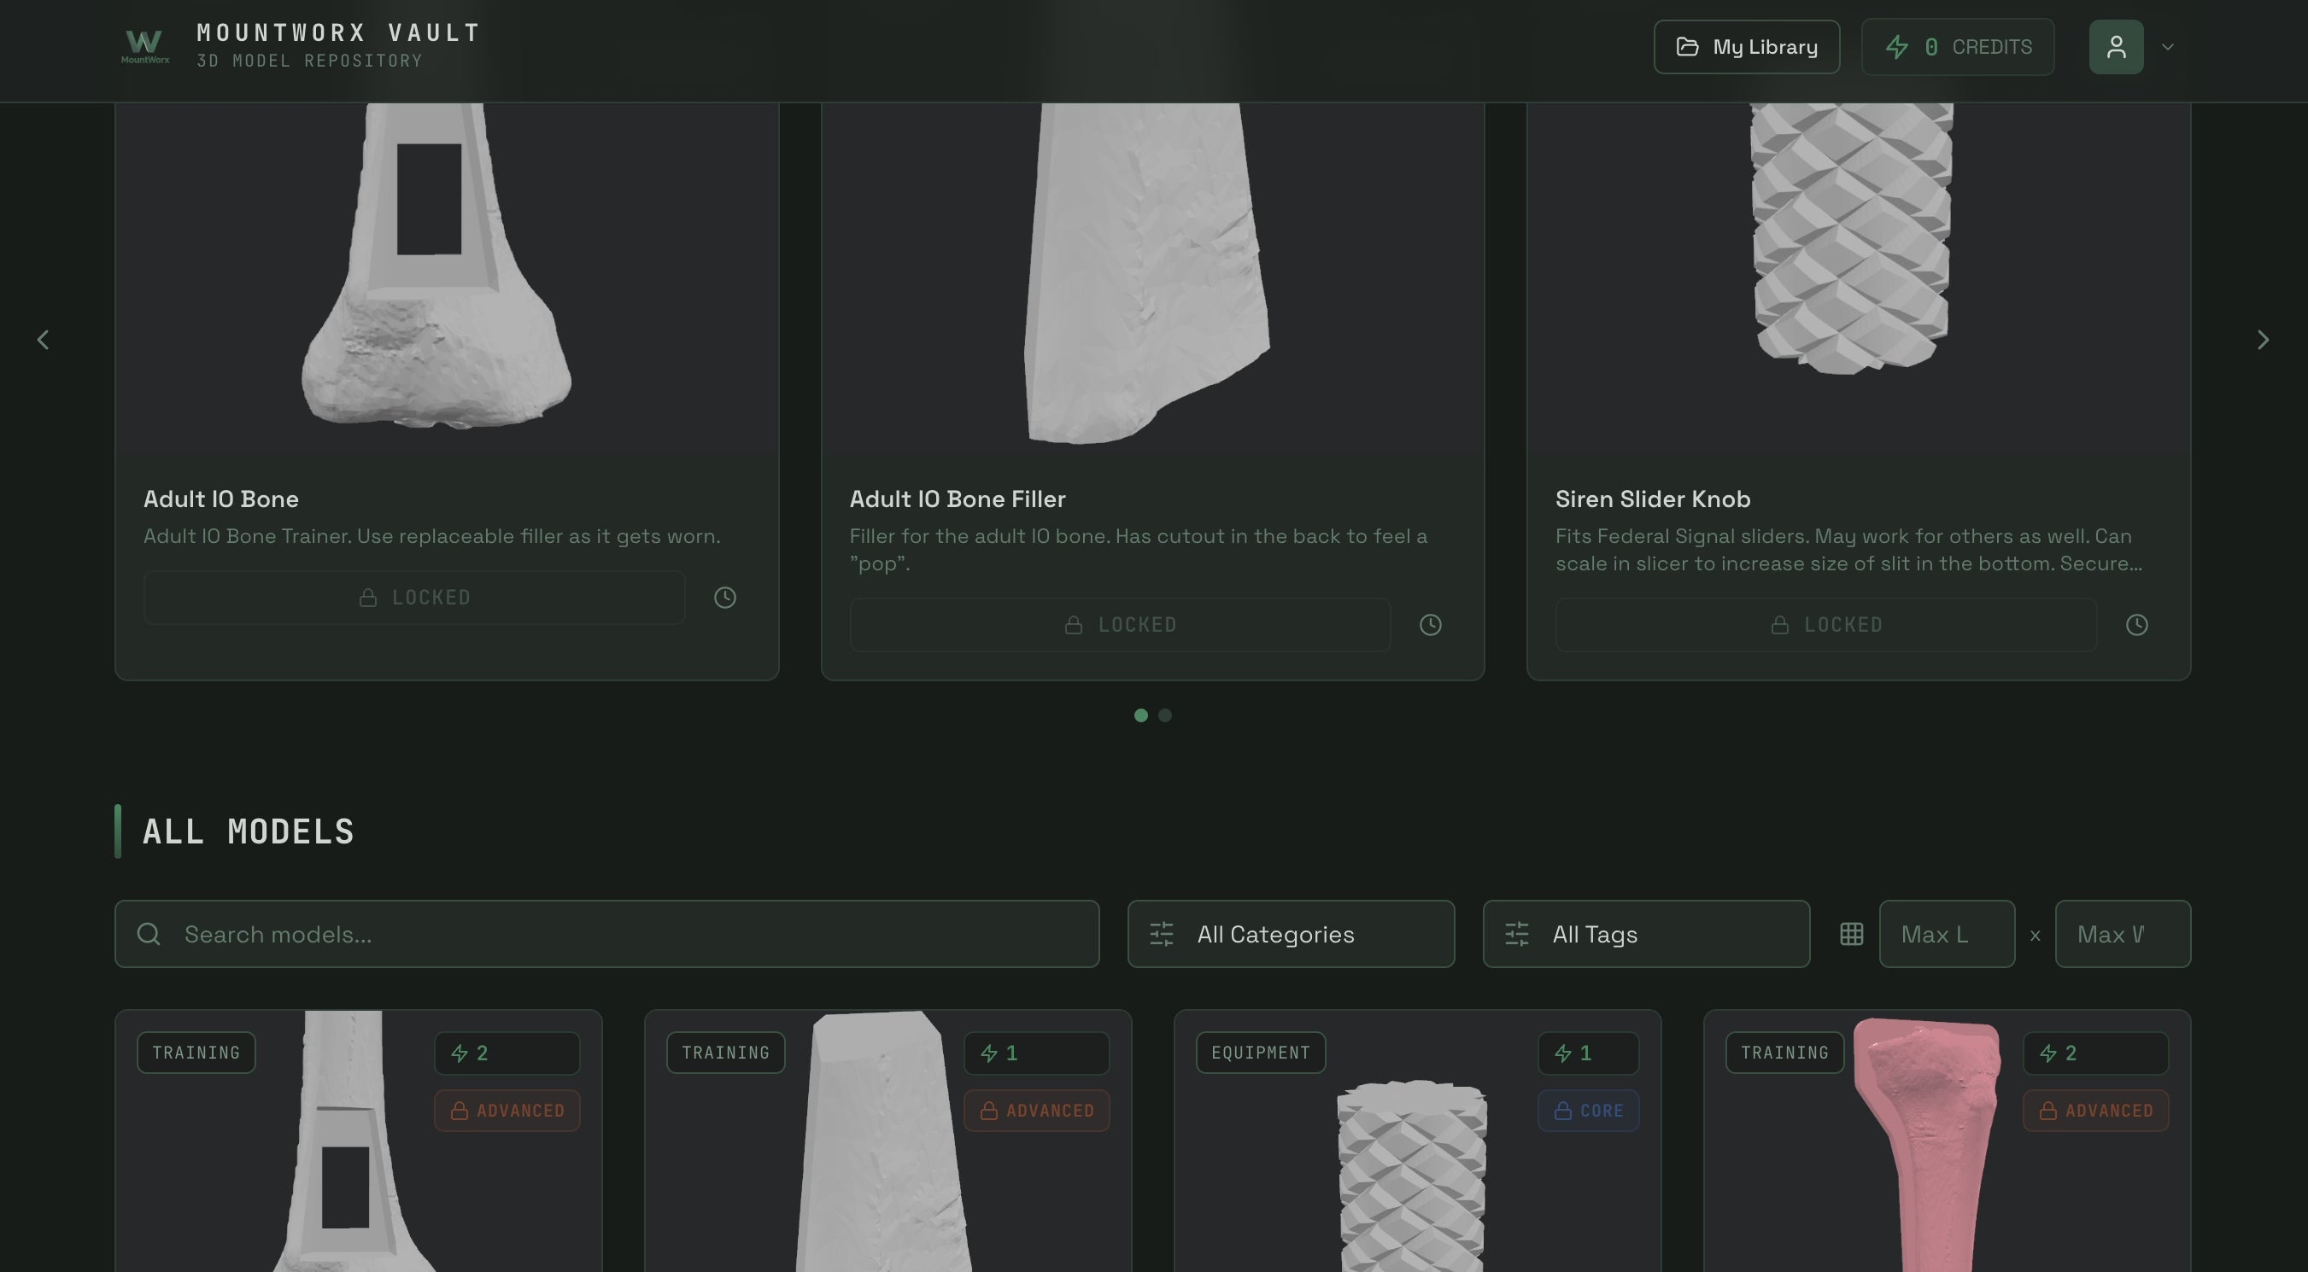Expand account menu chevron next to avatar

[2167, 47]
